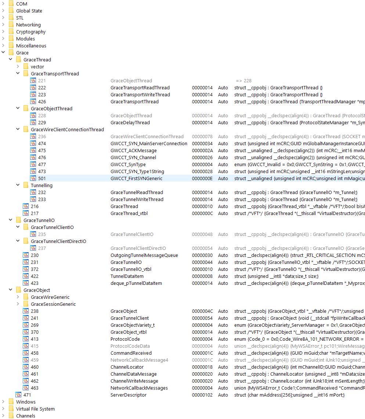The image size is (365, 419).
Task: Click the struct icon for type 426
Action: click(x=33, y=101)
